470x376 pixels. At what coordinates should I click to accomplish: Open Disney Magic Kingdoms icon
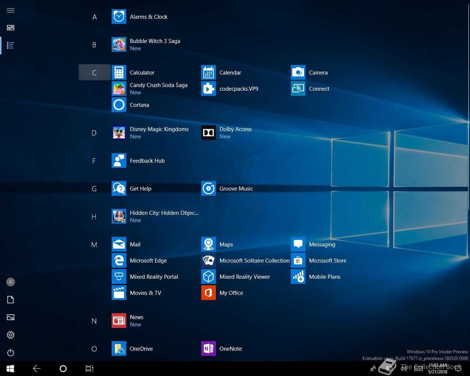[x=119, y=133]
